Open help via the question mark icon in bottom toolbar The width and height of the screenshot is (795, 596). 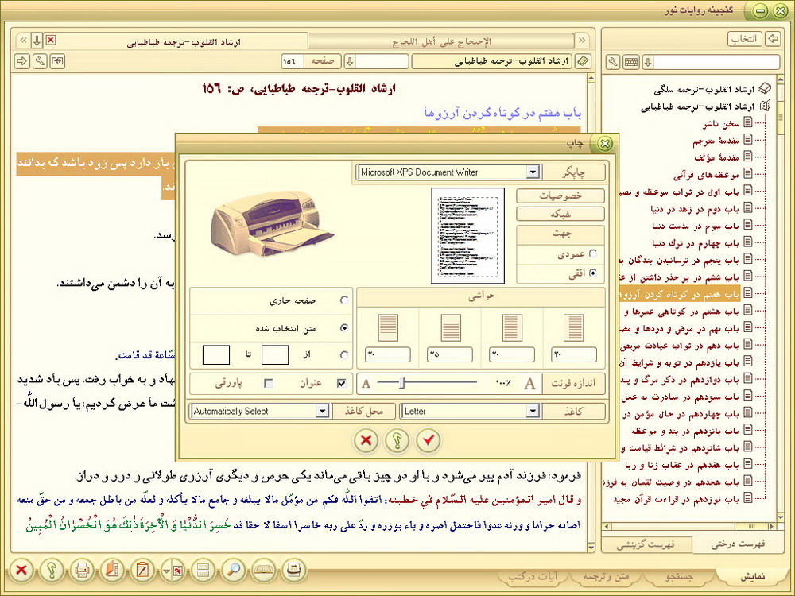click(x=51, y=571)
